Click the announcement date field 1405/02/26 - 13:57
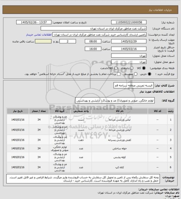Viewport: 181px width, 199px height. pos(34,22)
